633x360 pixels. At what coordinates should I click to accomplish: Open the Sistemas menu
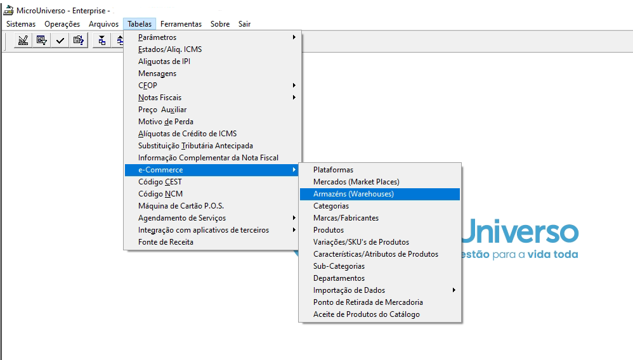tap(21, 24)
